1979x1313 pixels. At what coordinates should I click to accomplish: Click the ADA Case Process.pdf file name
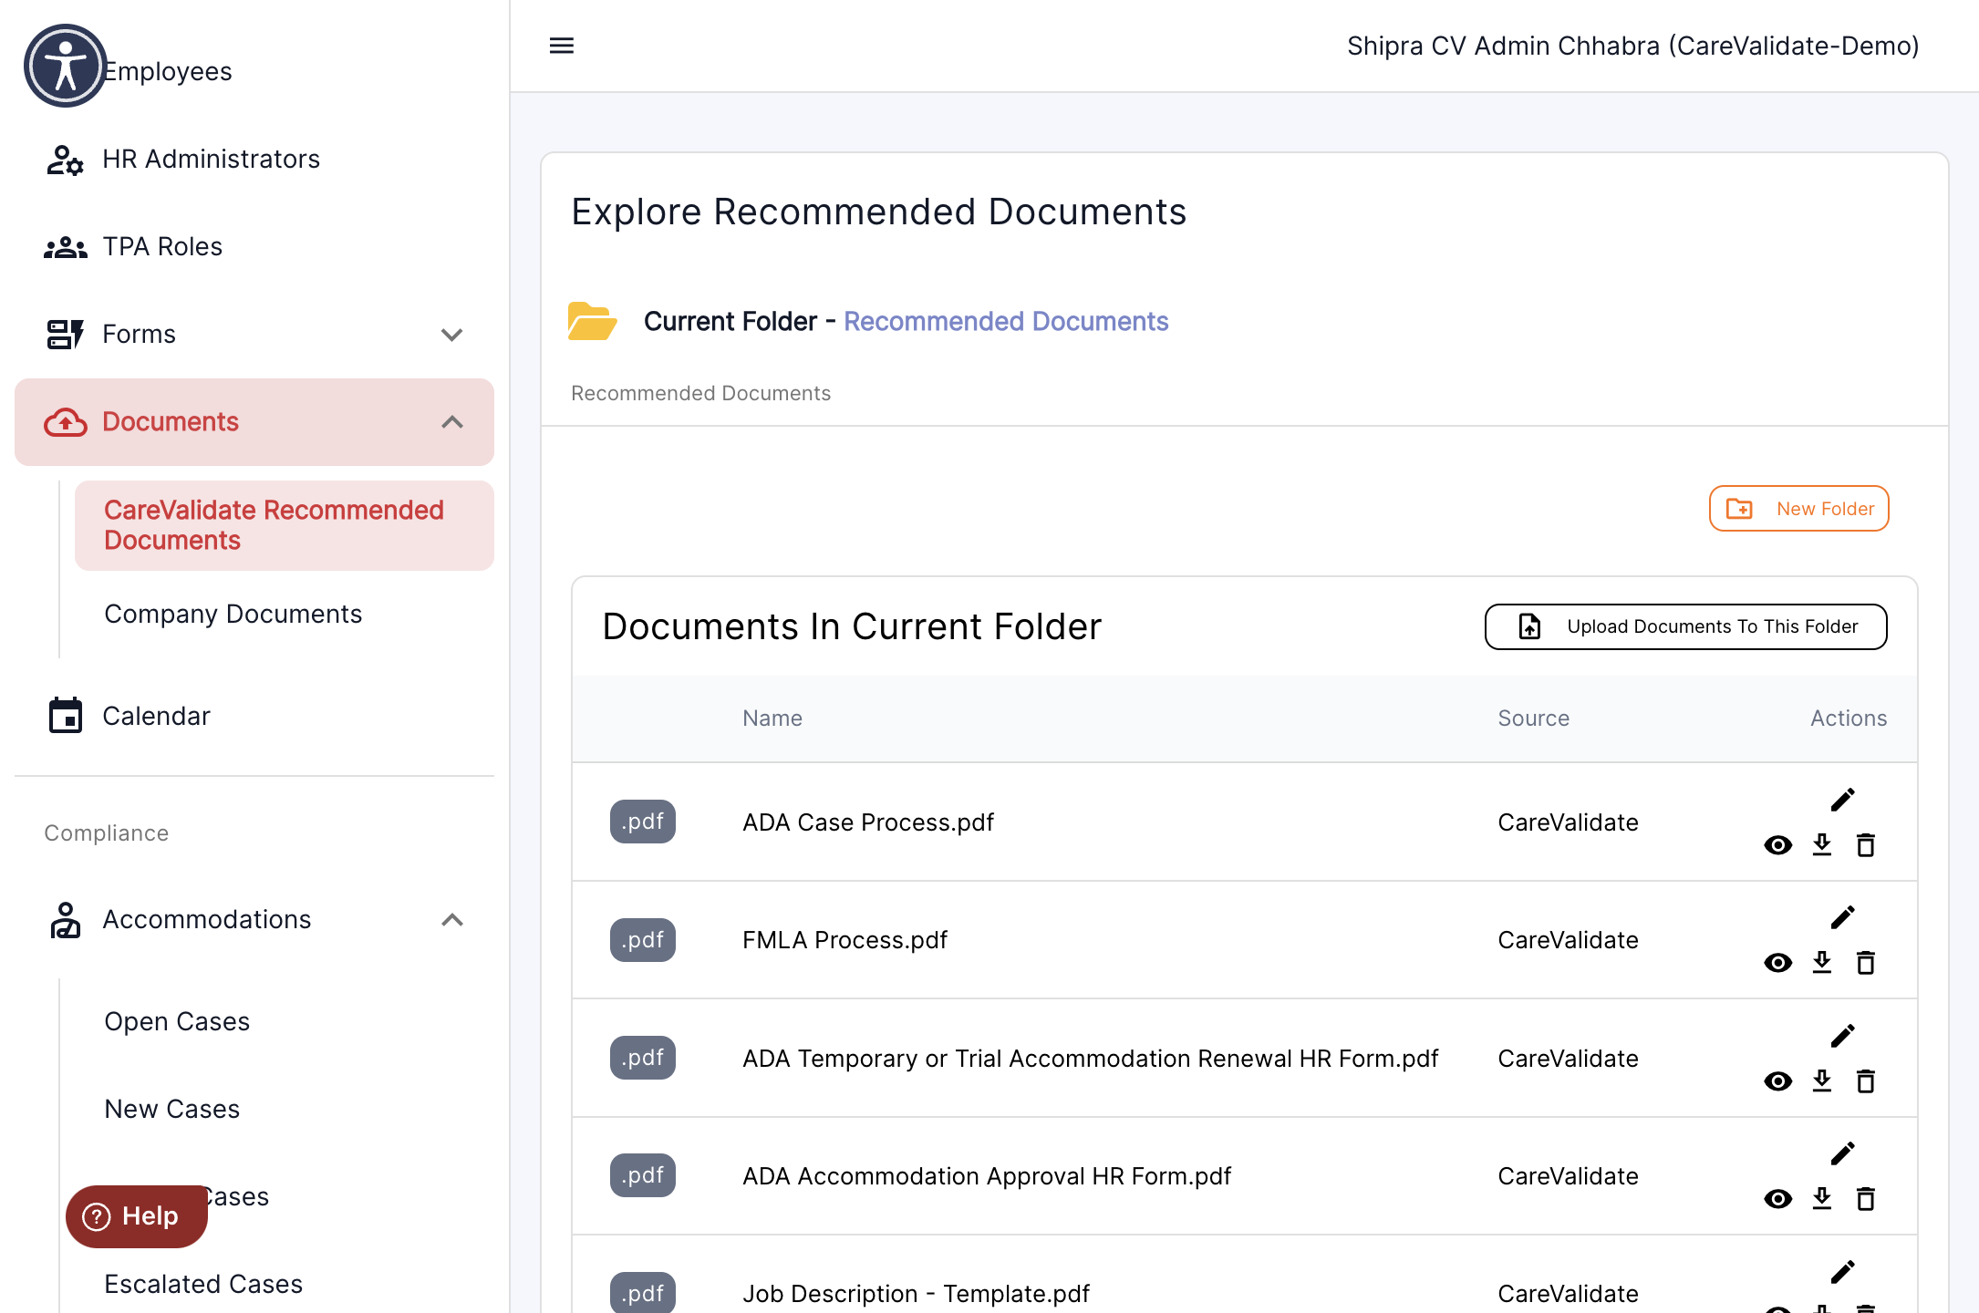[868, 822]
